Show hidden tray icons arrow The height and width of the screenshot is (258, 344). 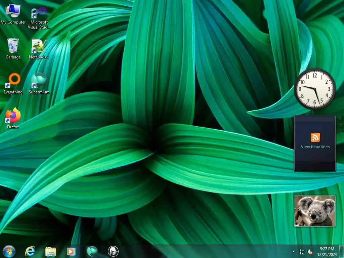(x=294, y=252)
